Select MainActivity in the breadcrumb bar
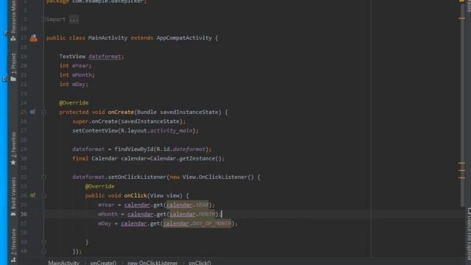The image size is (471, 265). [x=64, y=263]
